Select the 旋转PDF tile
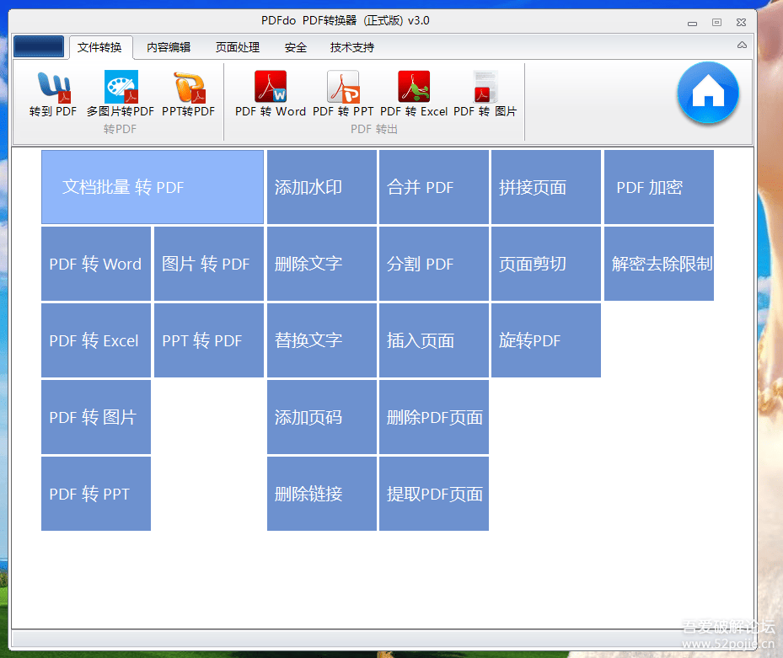Image resolution: width=783 pixels, height=658 pixels. [x=546, y=340]
